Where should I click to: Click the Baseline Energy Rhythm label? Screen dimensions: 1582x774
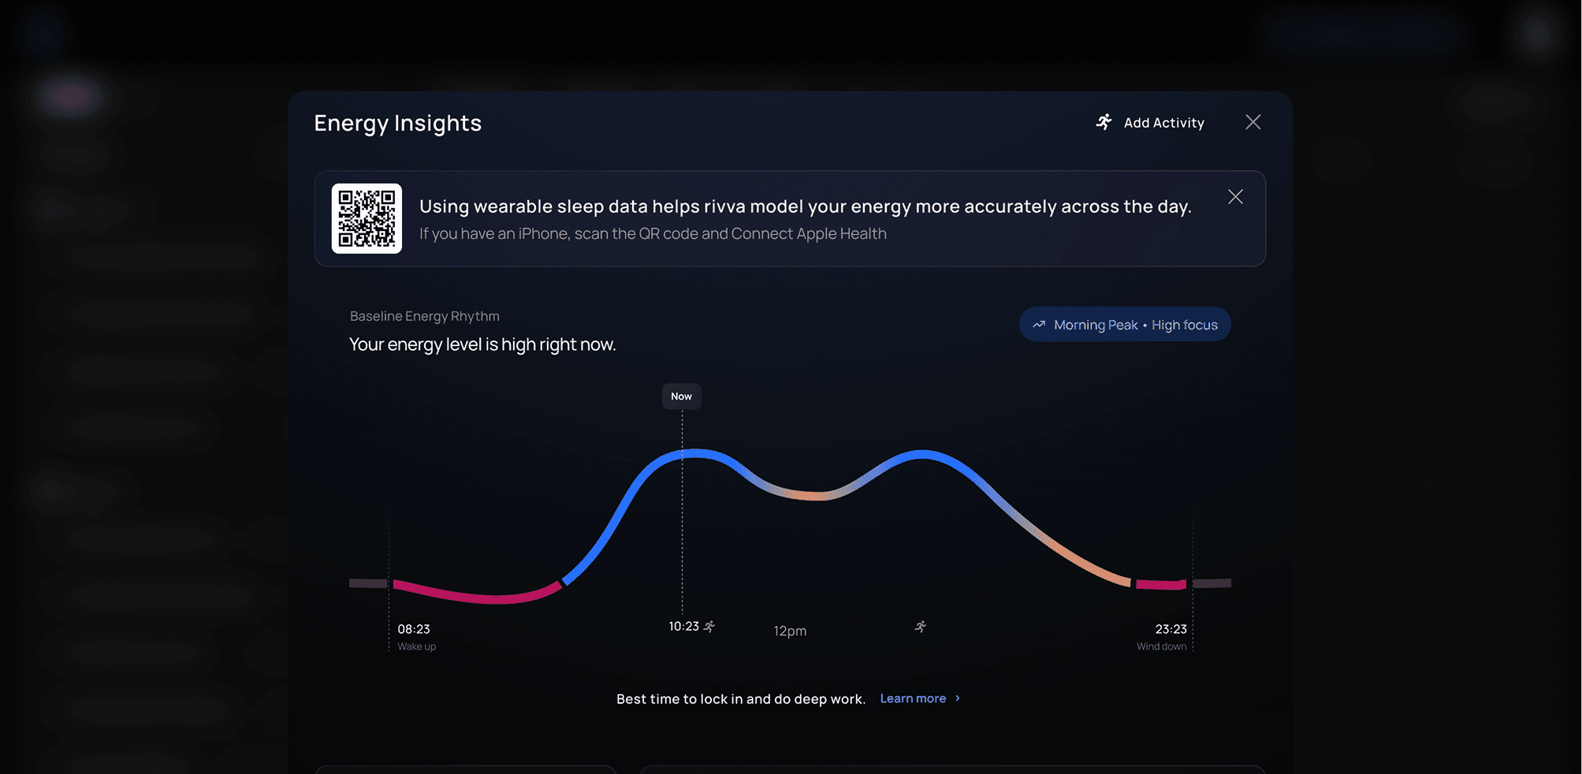coord(424,315)
